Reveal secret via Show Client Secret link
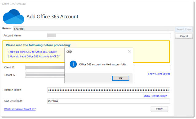The image size is (196, 119). coord(159,74)
